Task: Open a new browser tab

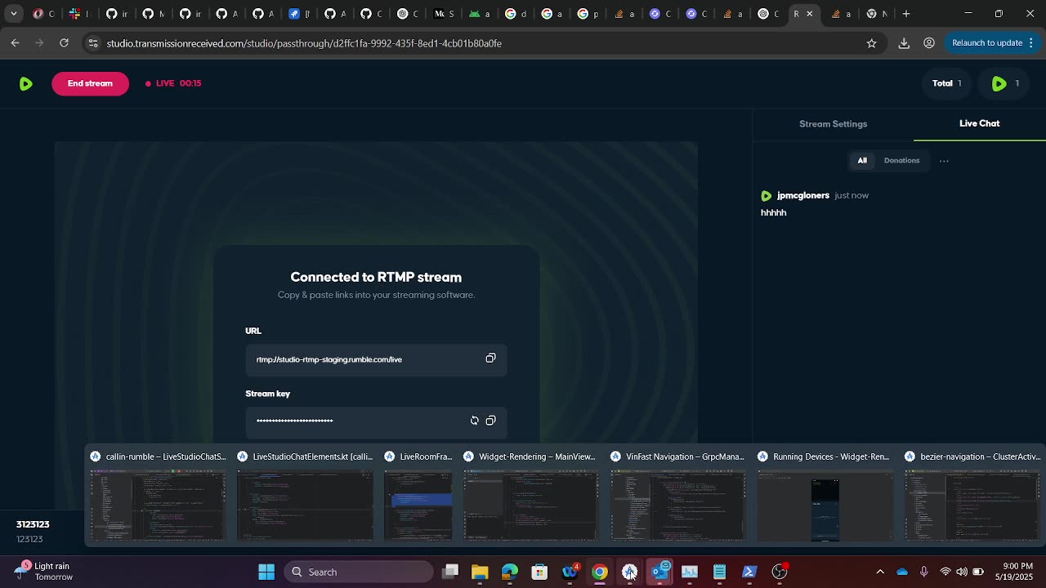Action: pos(906,13)
